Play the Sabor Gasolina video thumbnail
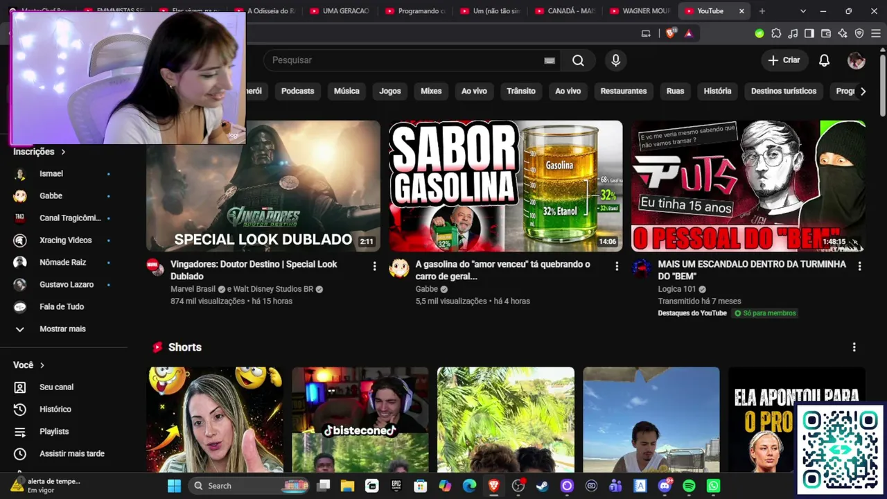The height and width of the screenshot is (499, 887). pyautogui.click(x=506, y=186)
